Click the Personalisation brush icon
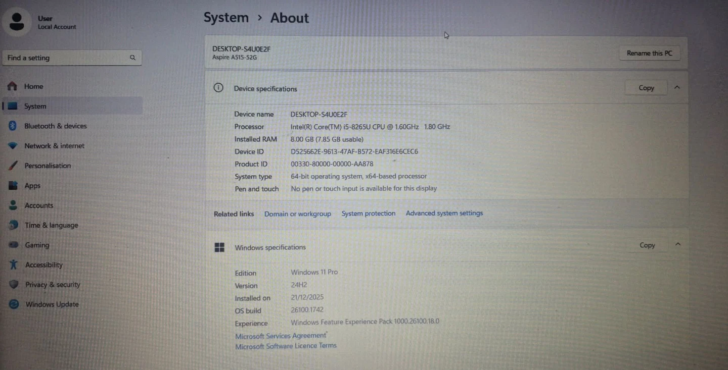Screen dimensions: 728x370 tap(14, 166)
